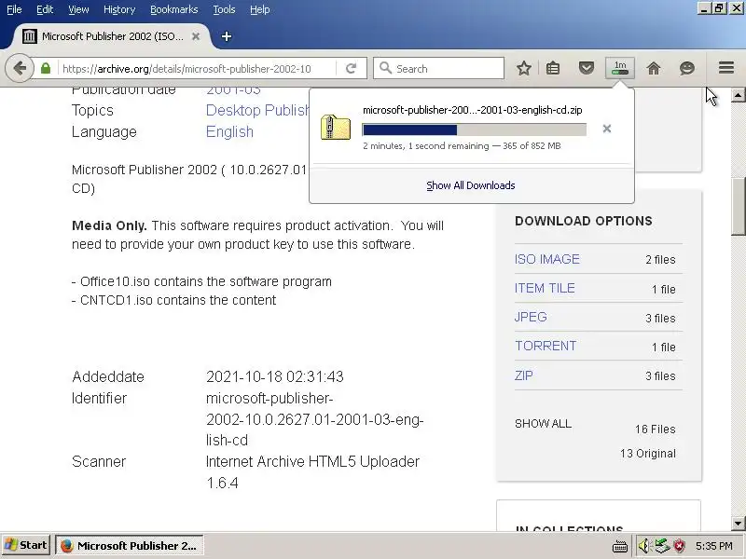Open the bookmarks list icon
This screenshot has width=746, height=559.
[x=553, y=68]
